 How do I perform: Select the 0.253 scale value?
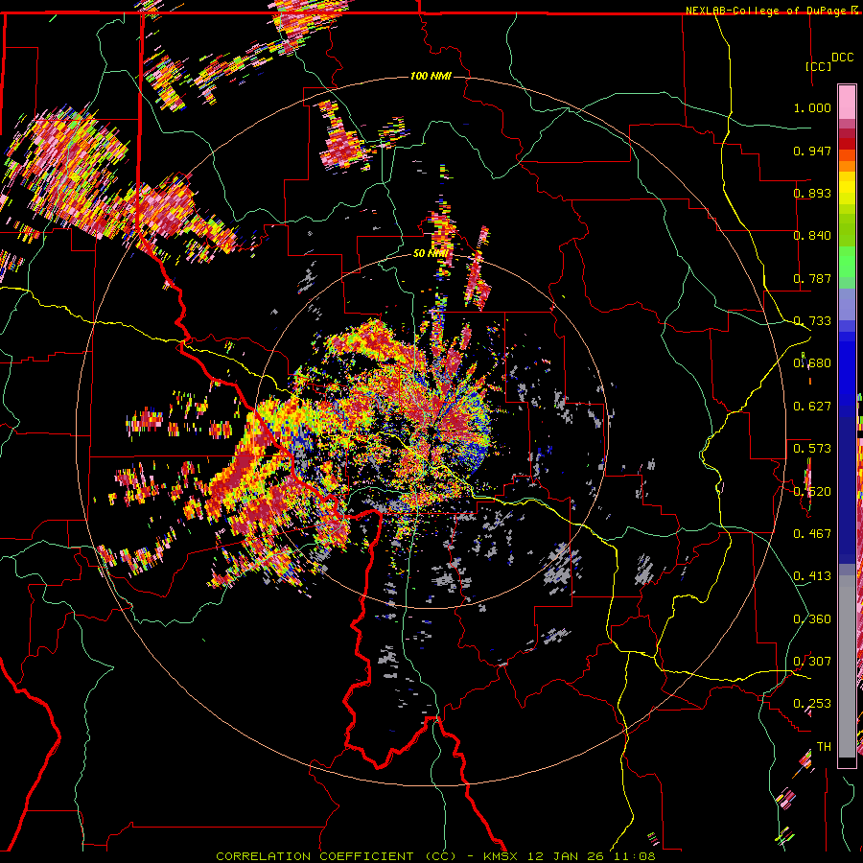(x=812, y=704)
